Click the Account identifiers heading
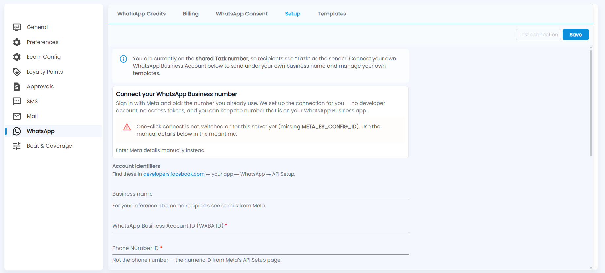The height and width of the screenshot is (273, 605). click(x=136, y=166)
